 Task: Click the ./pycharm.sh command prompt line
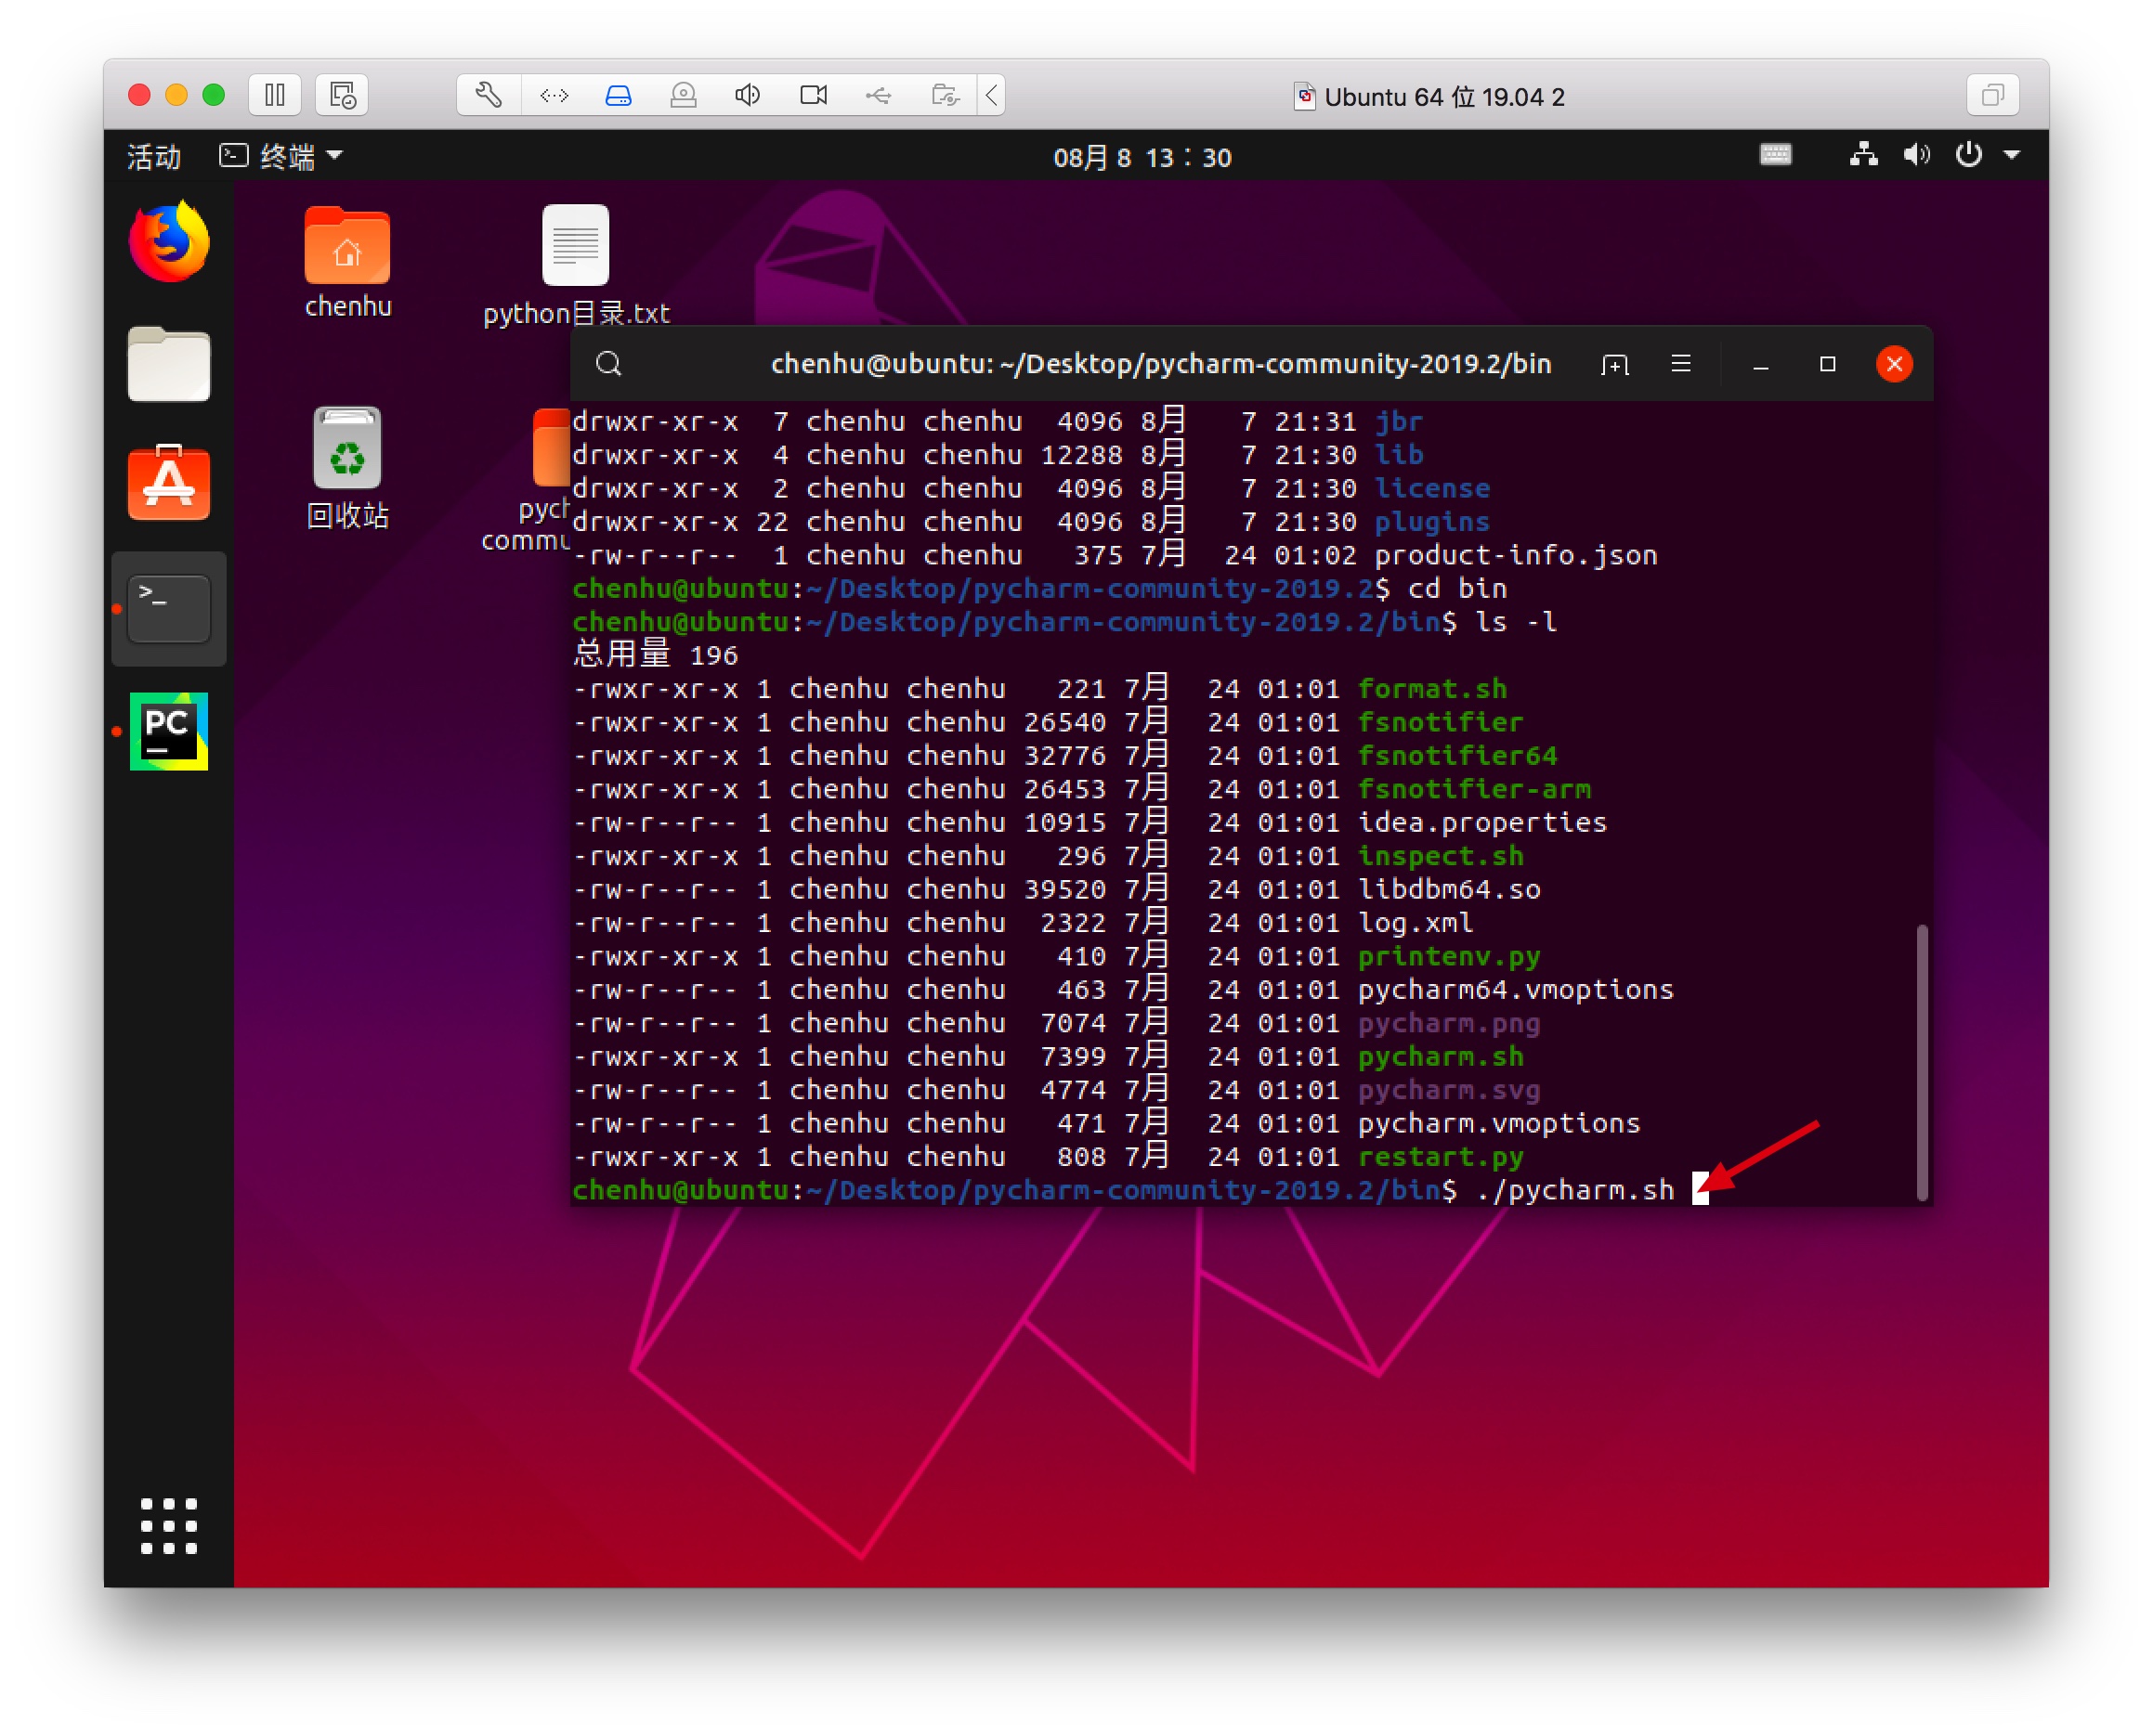(1123, 1190)
